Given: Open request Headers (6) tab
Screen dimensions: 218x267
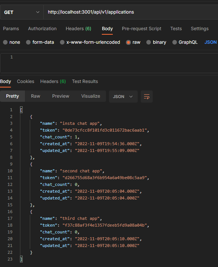Looking at the screenshot, I should coord(78,29).
